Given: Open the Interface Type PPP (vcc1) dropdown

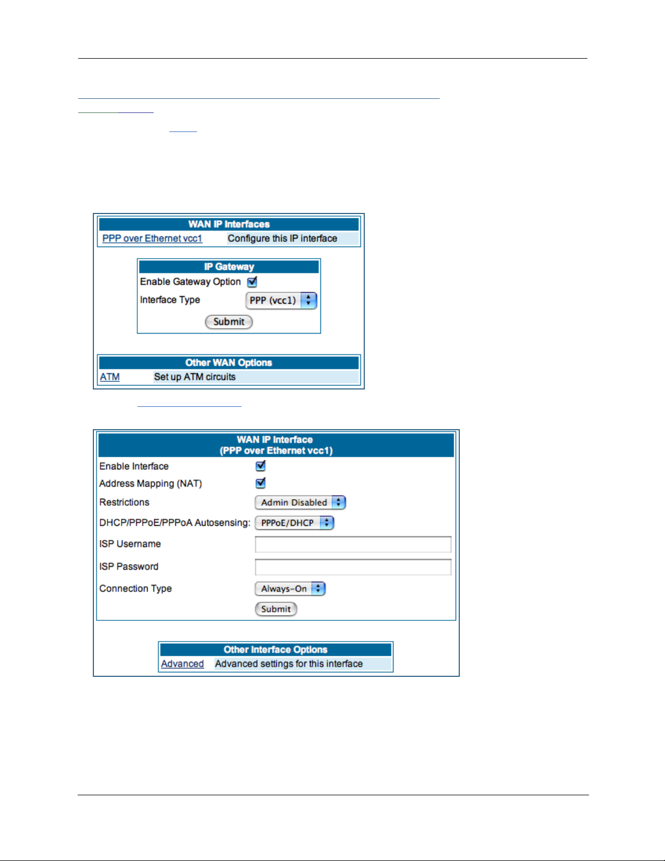Looking at the screenshot, I should (x=281, y=300).
